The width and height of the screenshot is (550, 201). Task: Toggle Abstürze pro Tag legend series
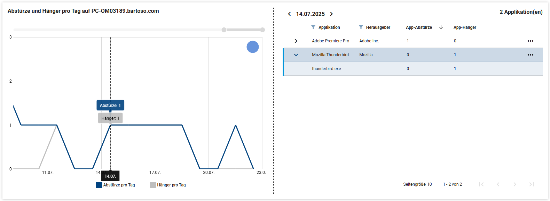(x=116, y=185)
